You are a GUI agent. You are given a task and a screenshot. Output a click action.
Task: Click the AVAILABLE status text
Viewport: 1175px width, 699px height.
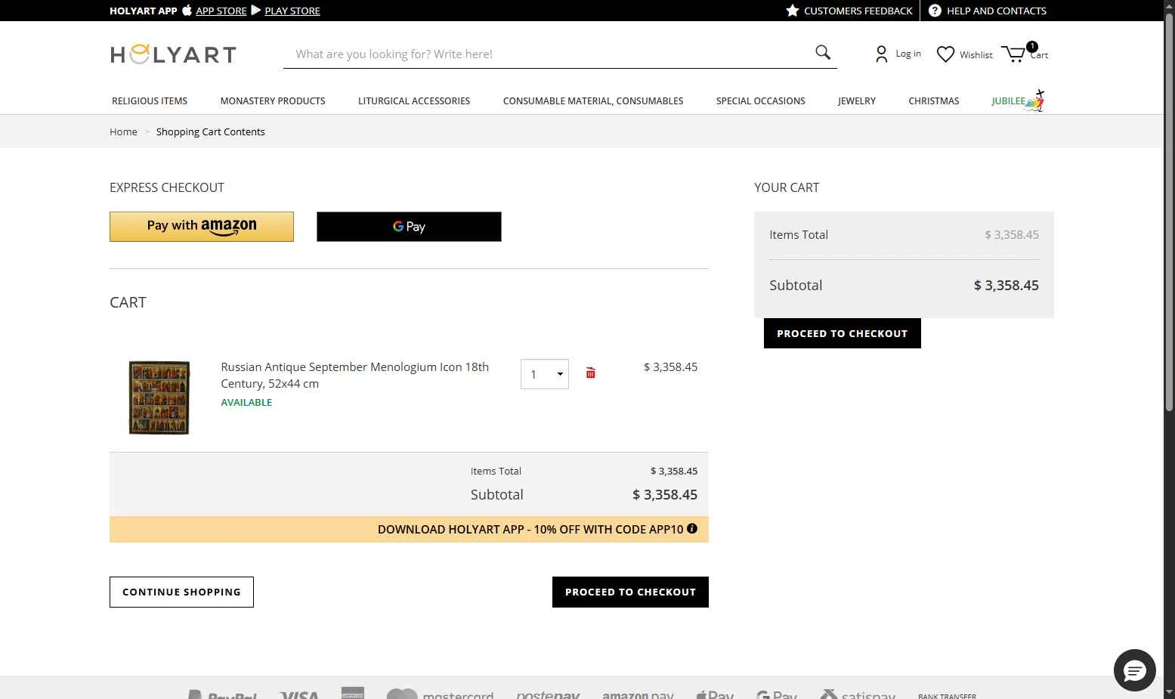click(246, 402)
